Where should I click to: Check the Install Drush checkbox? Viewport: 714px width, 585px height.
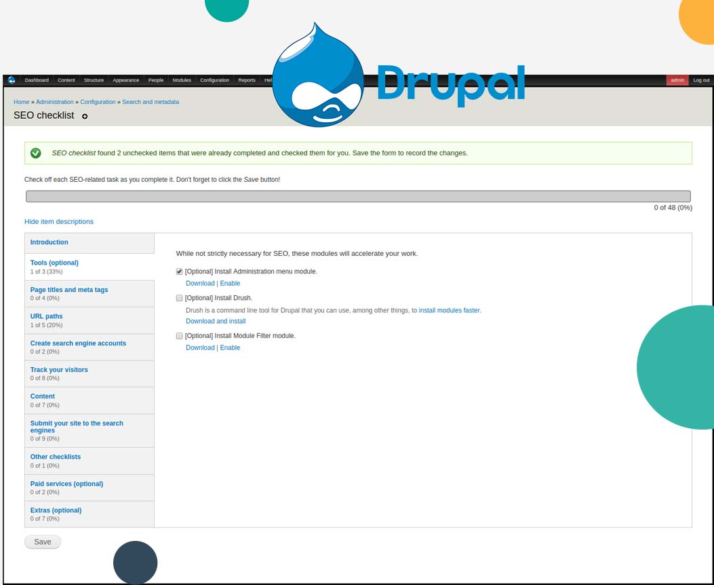(180, 298)
